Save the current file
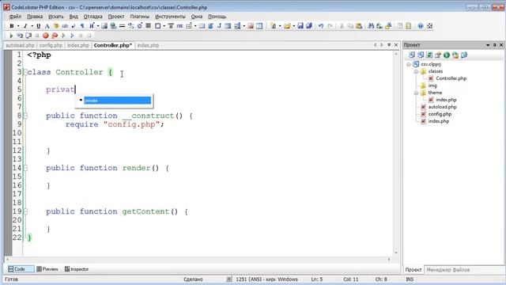 click(300, 26)
